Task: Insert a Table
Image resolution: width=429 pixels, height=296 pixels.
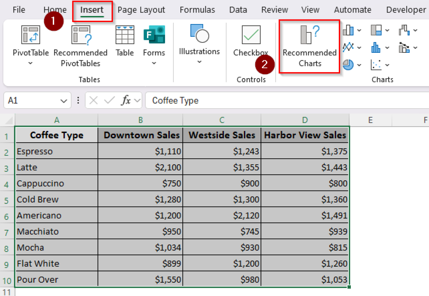Action: tap(125, 42)
